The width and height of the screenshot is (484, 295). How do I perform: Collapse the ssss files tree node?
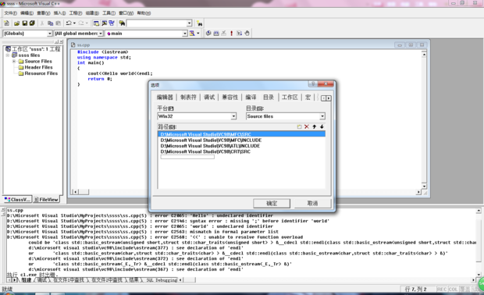[8, 55]
